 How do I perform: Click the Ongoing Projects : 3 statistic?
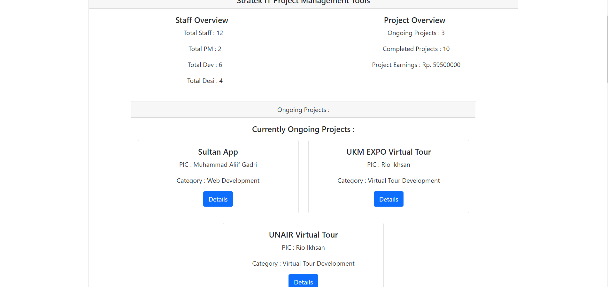416,33
